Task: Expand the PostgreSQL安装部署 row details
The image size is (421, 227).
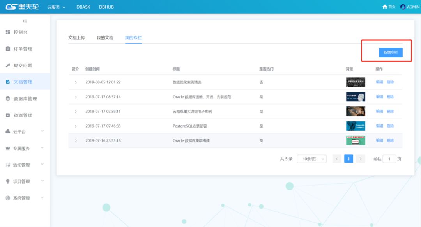Action: tap(76, 126)
